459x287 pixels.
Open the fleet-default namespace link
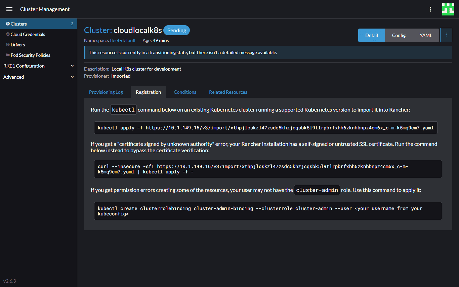tap(123, 40)
